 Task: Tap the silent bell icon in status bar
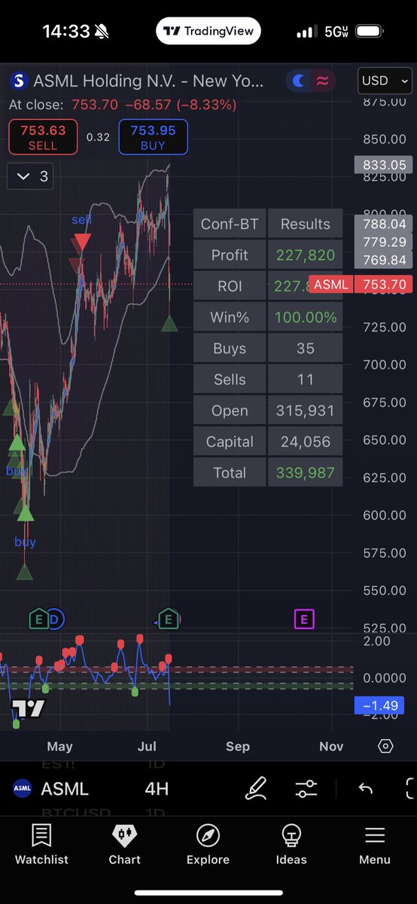[101, 32]
